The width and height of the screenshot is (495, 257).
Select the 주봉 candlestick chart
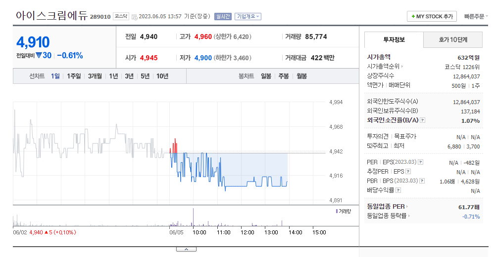(284, 76)
